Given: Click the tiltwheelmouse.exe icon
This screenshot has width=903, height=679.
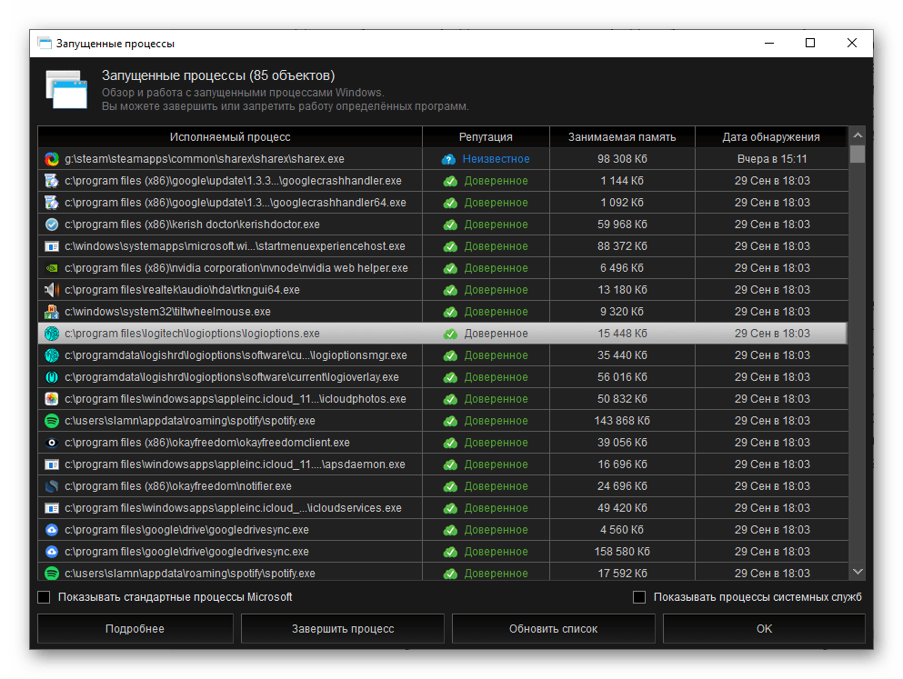Looking at the screenshot, I should (52, 312).
